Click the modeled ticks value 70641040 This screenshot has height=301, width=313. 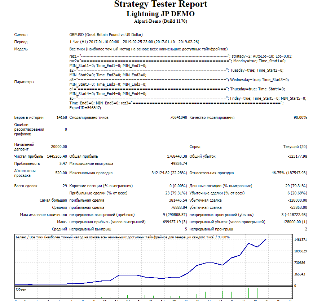178,117
